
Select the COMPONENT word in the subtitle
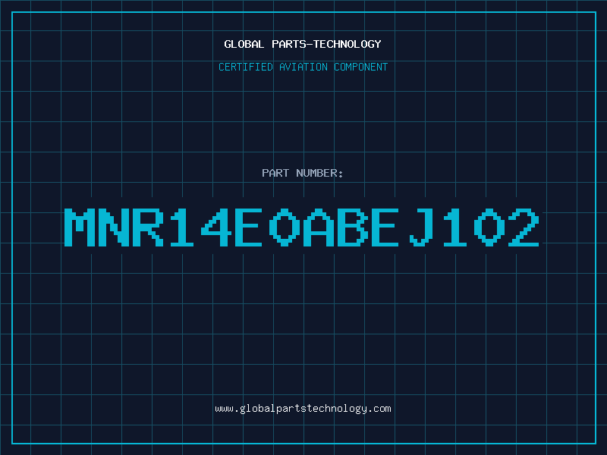361,67
